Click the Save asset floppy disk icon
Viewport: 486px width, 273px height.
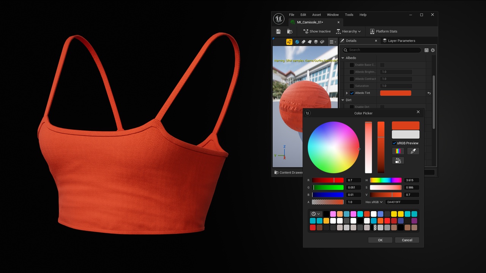(x=278, y=31)
